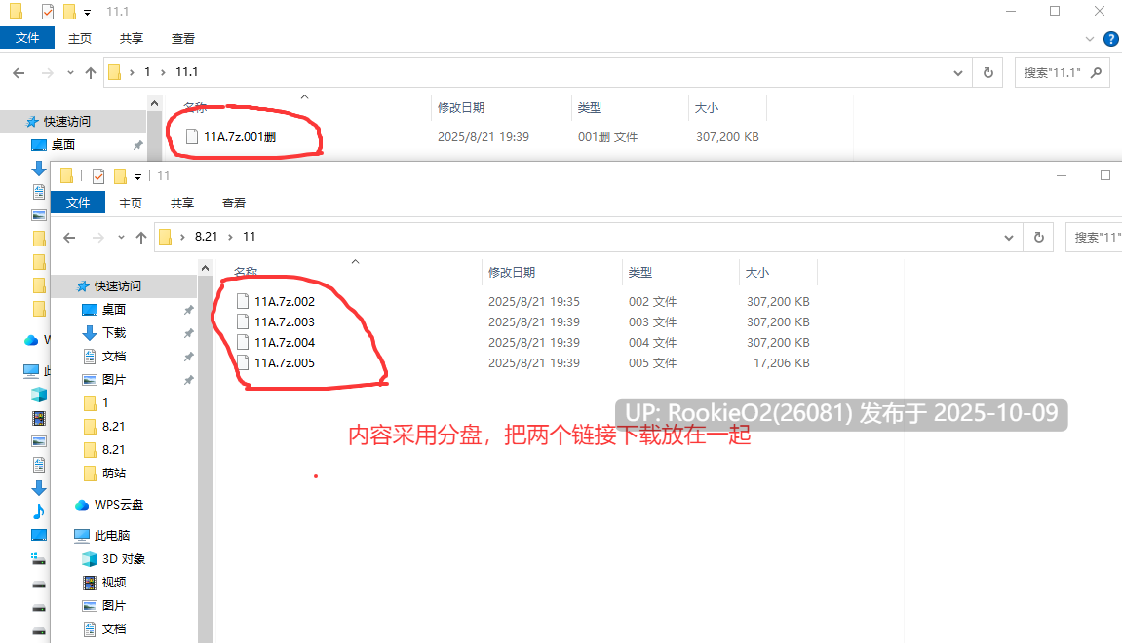Image resolution: width=1122 pixels, height=643 pixels.
Task: Open 文件 menu in the 11.1 window
Action: coord(27,38)
